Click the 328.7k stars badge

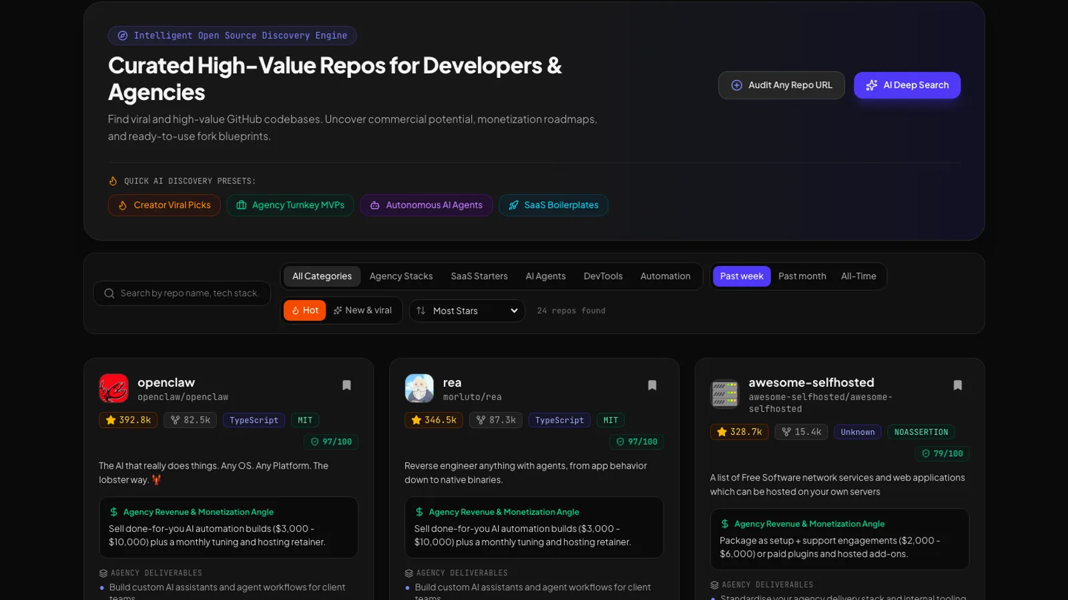(740, 432)
